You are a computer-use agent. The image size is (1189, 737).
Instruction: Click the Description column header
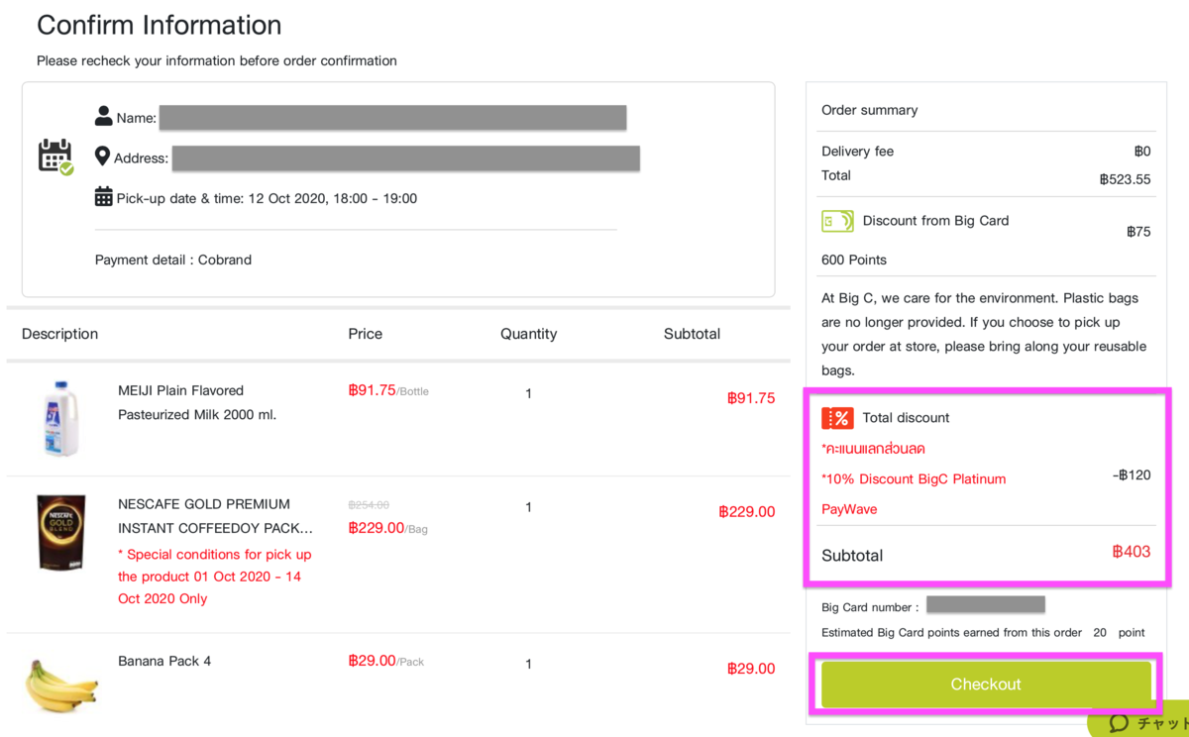(59, 334)
